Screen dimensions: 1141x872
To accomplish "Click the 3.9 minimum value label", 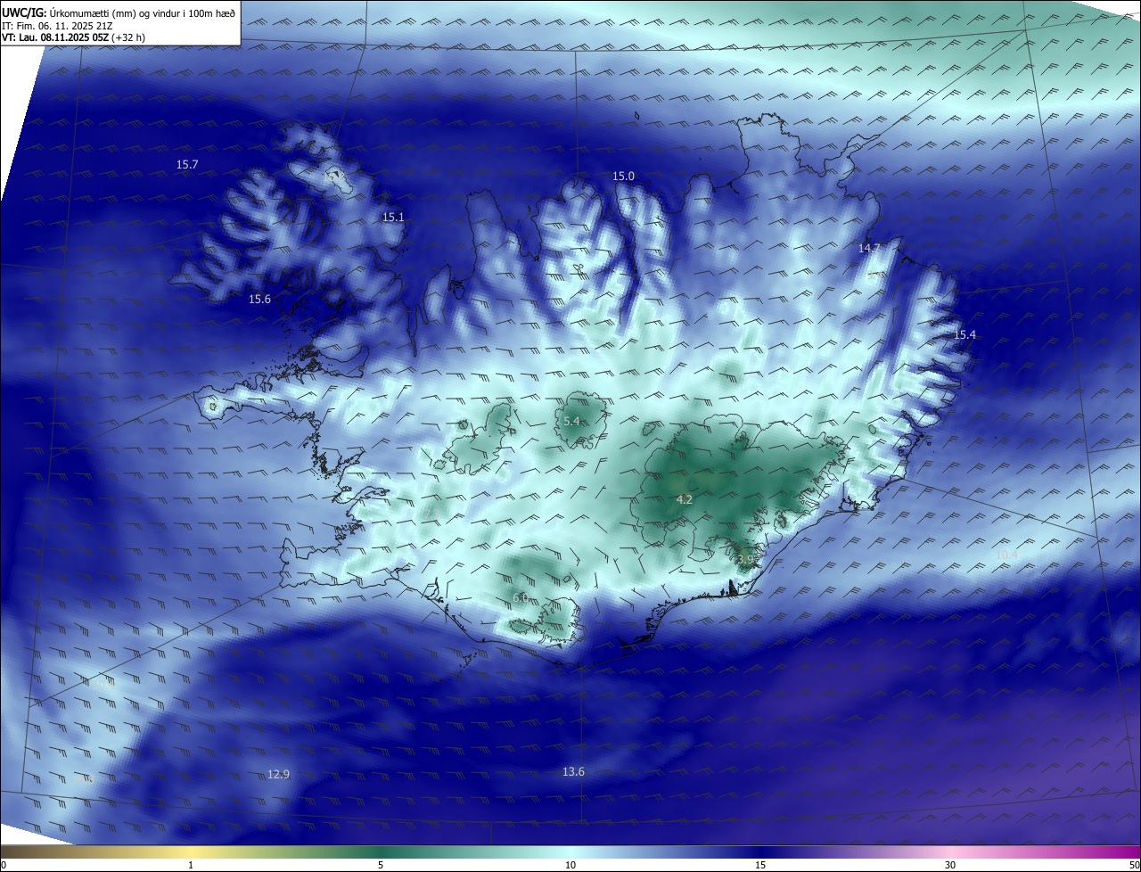I will point(746,559).
